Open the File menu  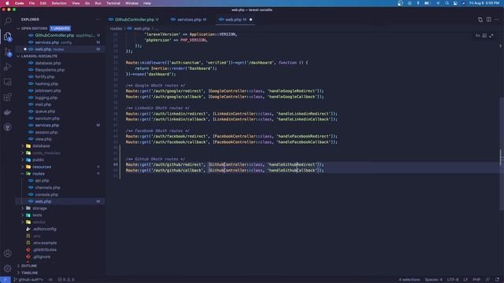(x=31, y=3)
